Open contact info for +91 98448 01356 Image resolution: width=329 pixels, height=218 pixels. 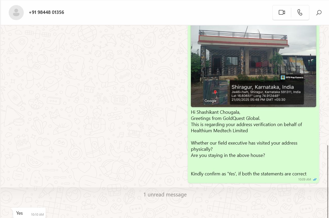point(46,12)
